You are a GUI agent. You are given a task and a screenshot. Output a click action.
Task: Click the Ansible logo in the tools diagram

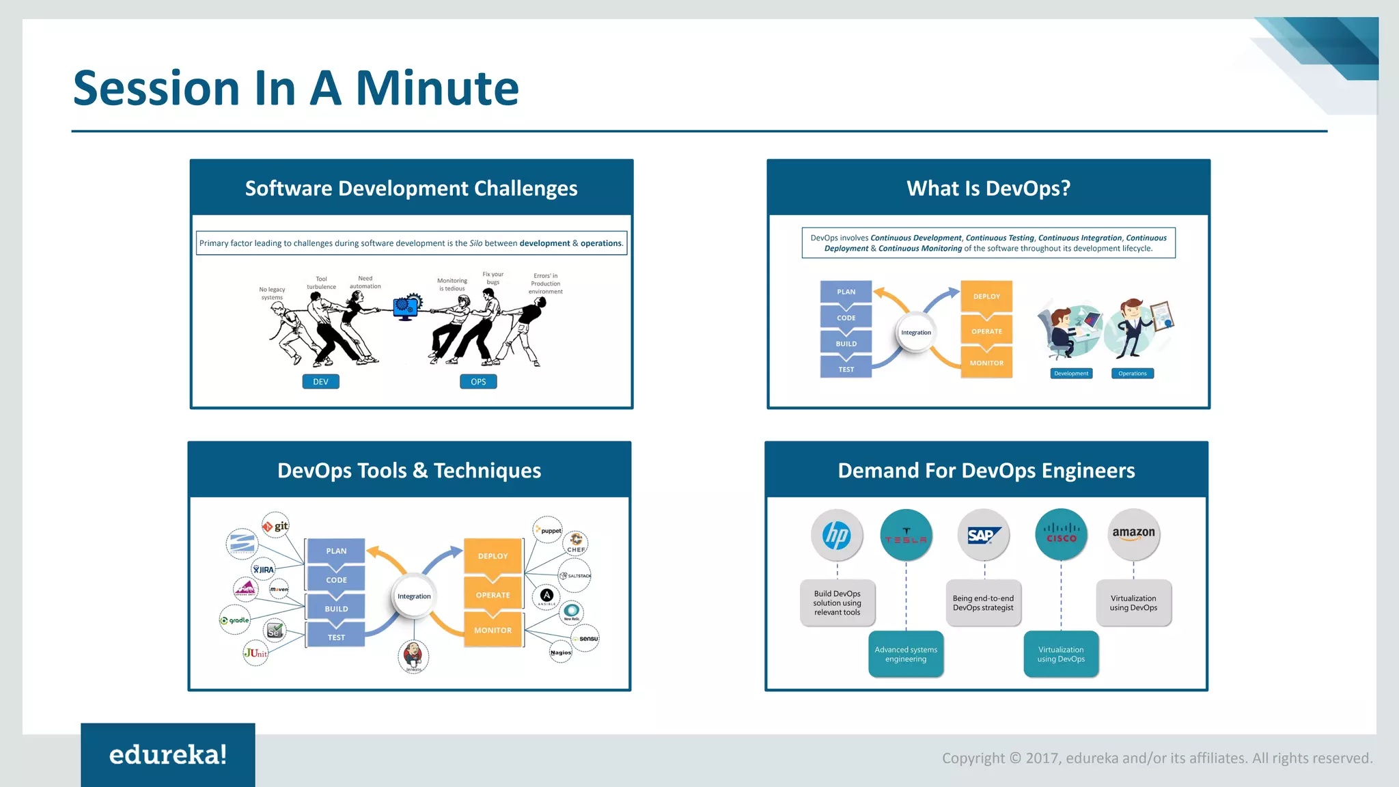click(546, 595)
